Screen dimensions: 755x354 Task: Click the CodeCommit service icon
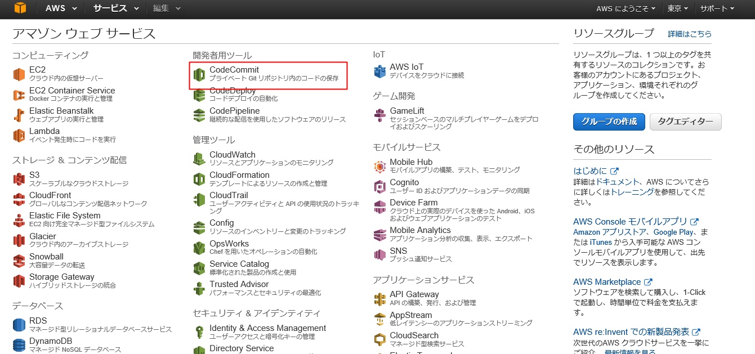pos(199,74)
